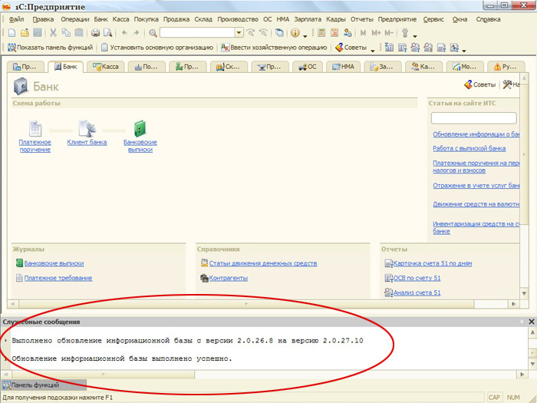Switch to the НМА tab
Viewport: 537px width, 403px height.
[x=343, y=67]
